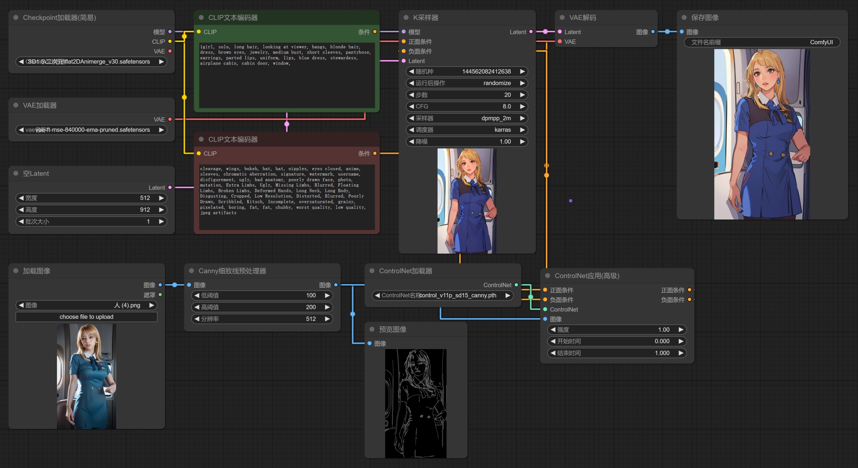Open 运行后操作 randomize selector
The image size is (858, 468).
pos(467,83)
